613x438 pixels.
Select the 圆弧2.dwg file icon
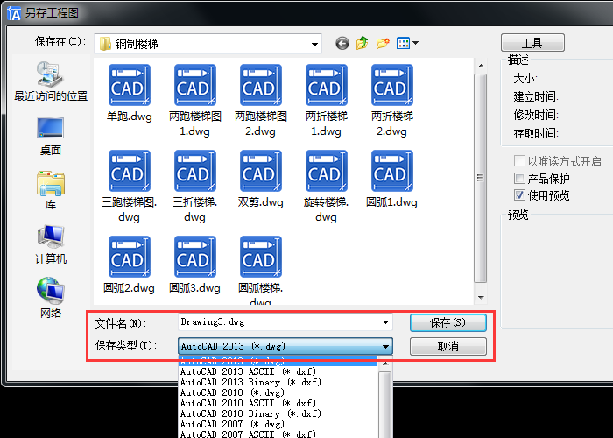[130, 257]
